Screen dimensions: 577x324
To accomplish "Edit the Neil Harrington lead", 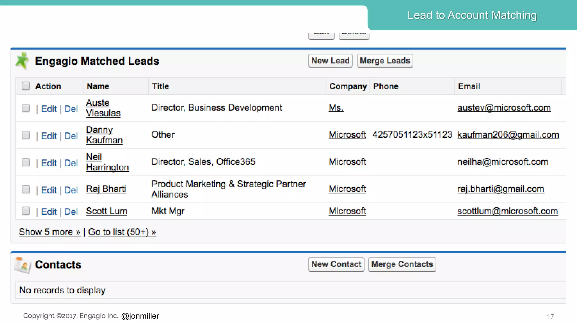I will 49,163.
